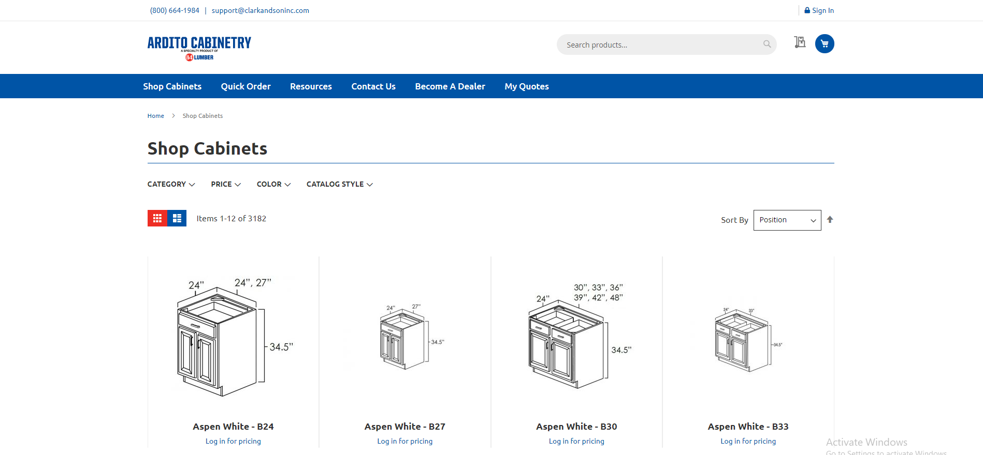Image resolution: width=983 pixels, height=455 pixels.
Task: Click the support email address link
Action: [261, 10]
